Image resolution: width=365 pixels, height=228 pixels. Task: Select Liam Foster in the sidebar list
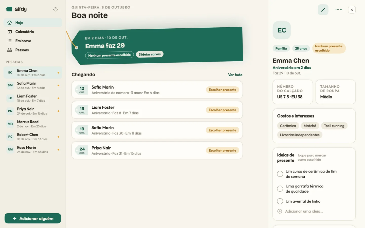(33, 98)
